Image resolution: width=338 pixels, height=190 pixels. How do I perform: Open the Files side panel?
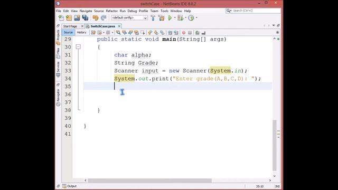tap(58, 53)
